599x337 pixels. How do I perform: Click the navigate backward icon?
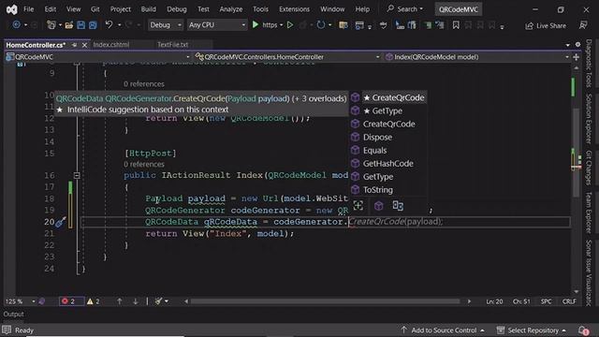16,25
